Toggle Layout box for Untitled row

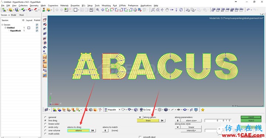[x=29, y=28]
